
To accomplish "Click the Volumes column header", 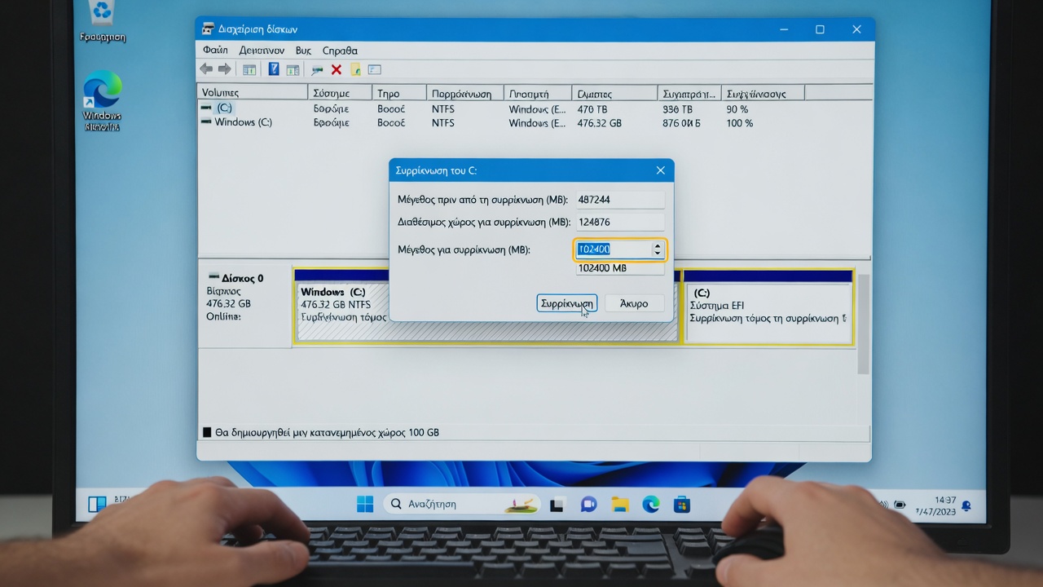I will 253,93.
